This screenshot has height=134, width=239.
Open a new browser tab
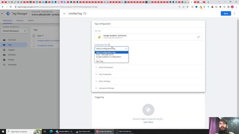coord(208,2)
